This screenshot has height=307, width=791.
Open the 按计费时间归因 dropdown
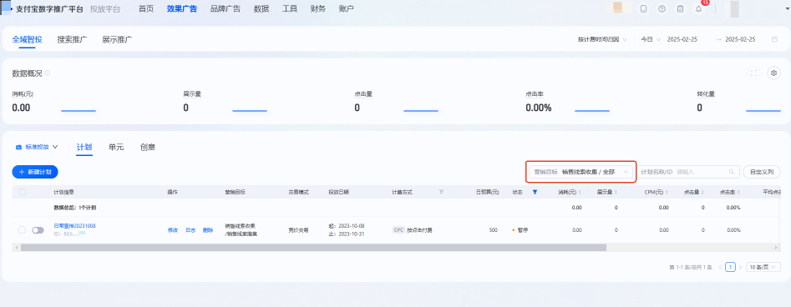pyautogui.click(x=602, y=39)
